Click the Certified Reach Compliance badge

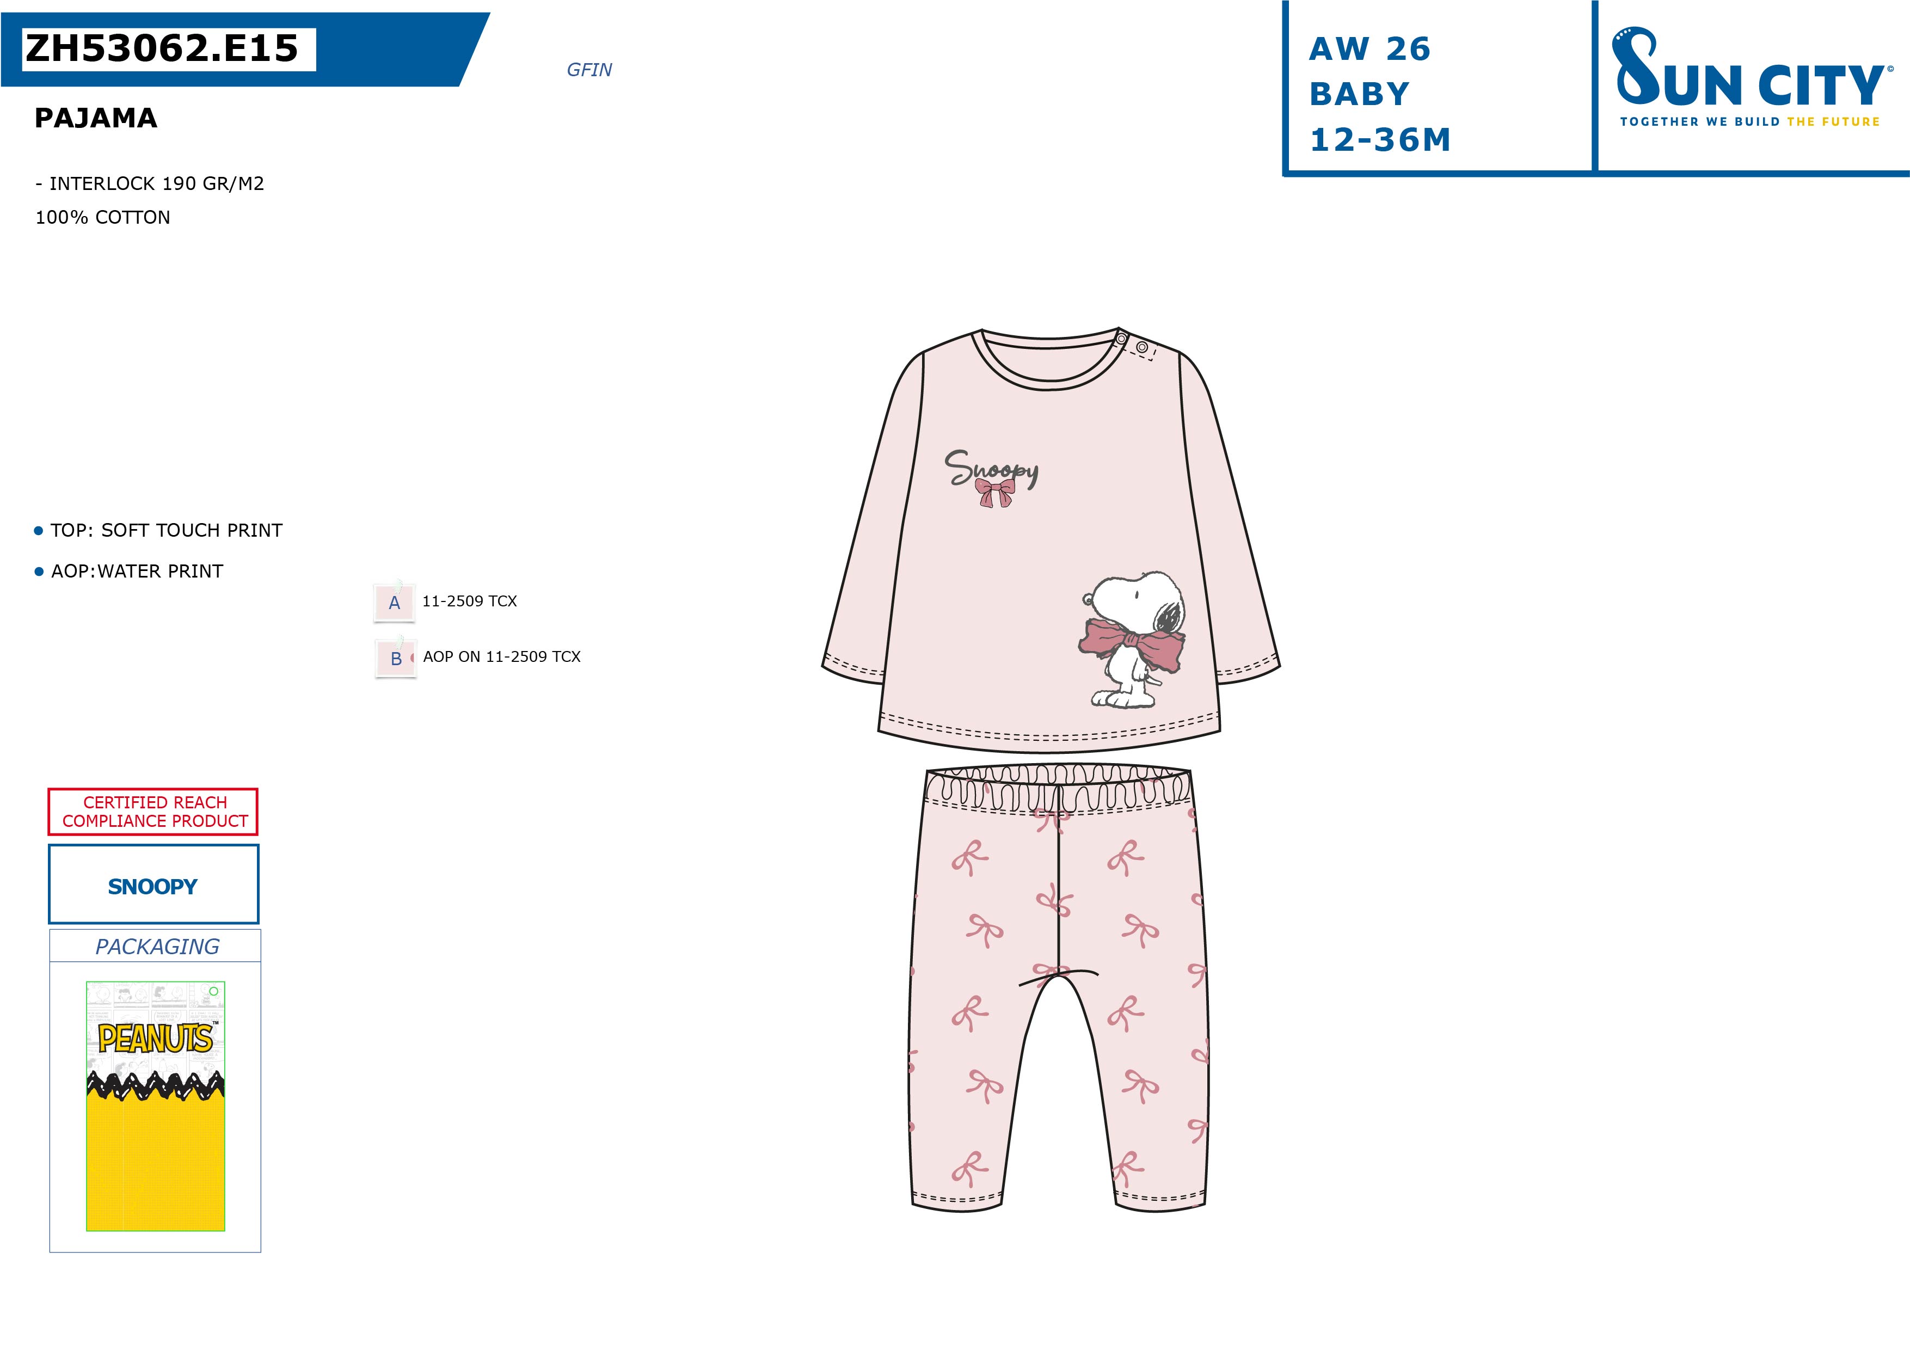(x=153, y=812)
